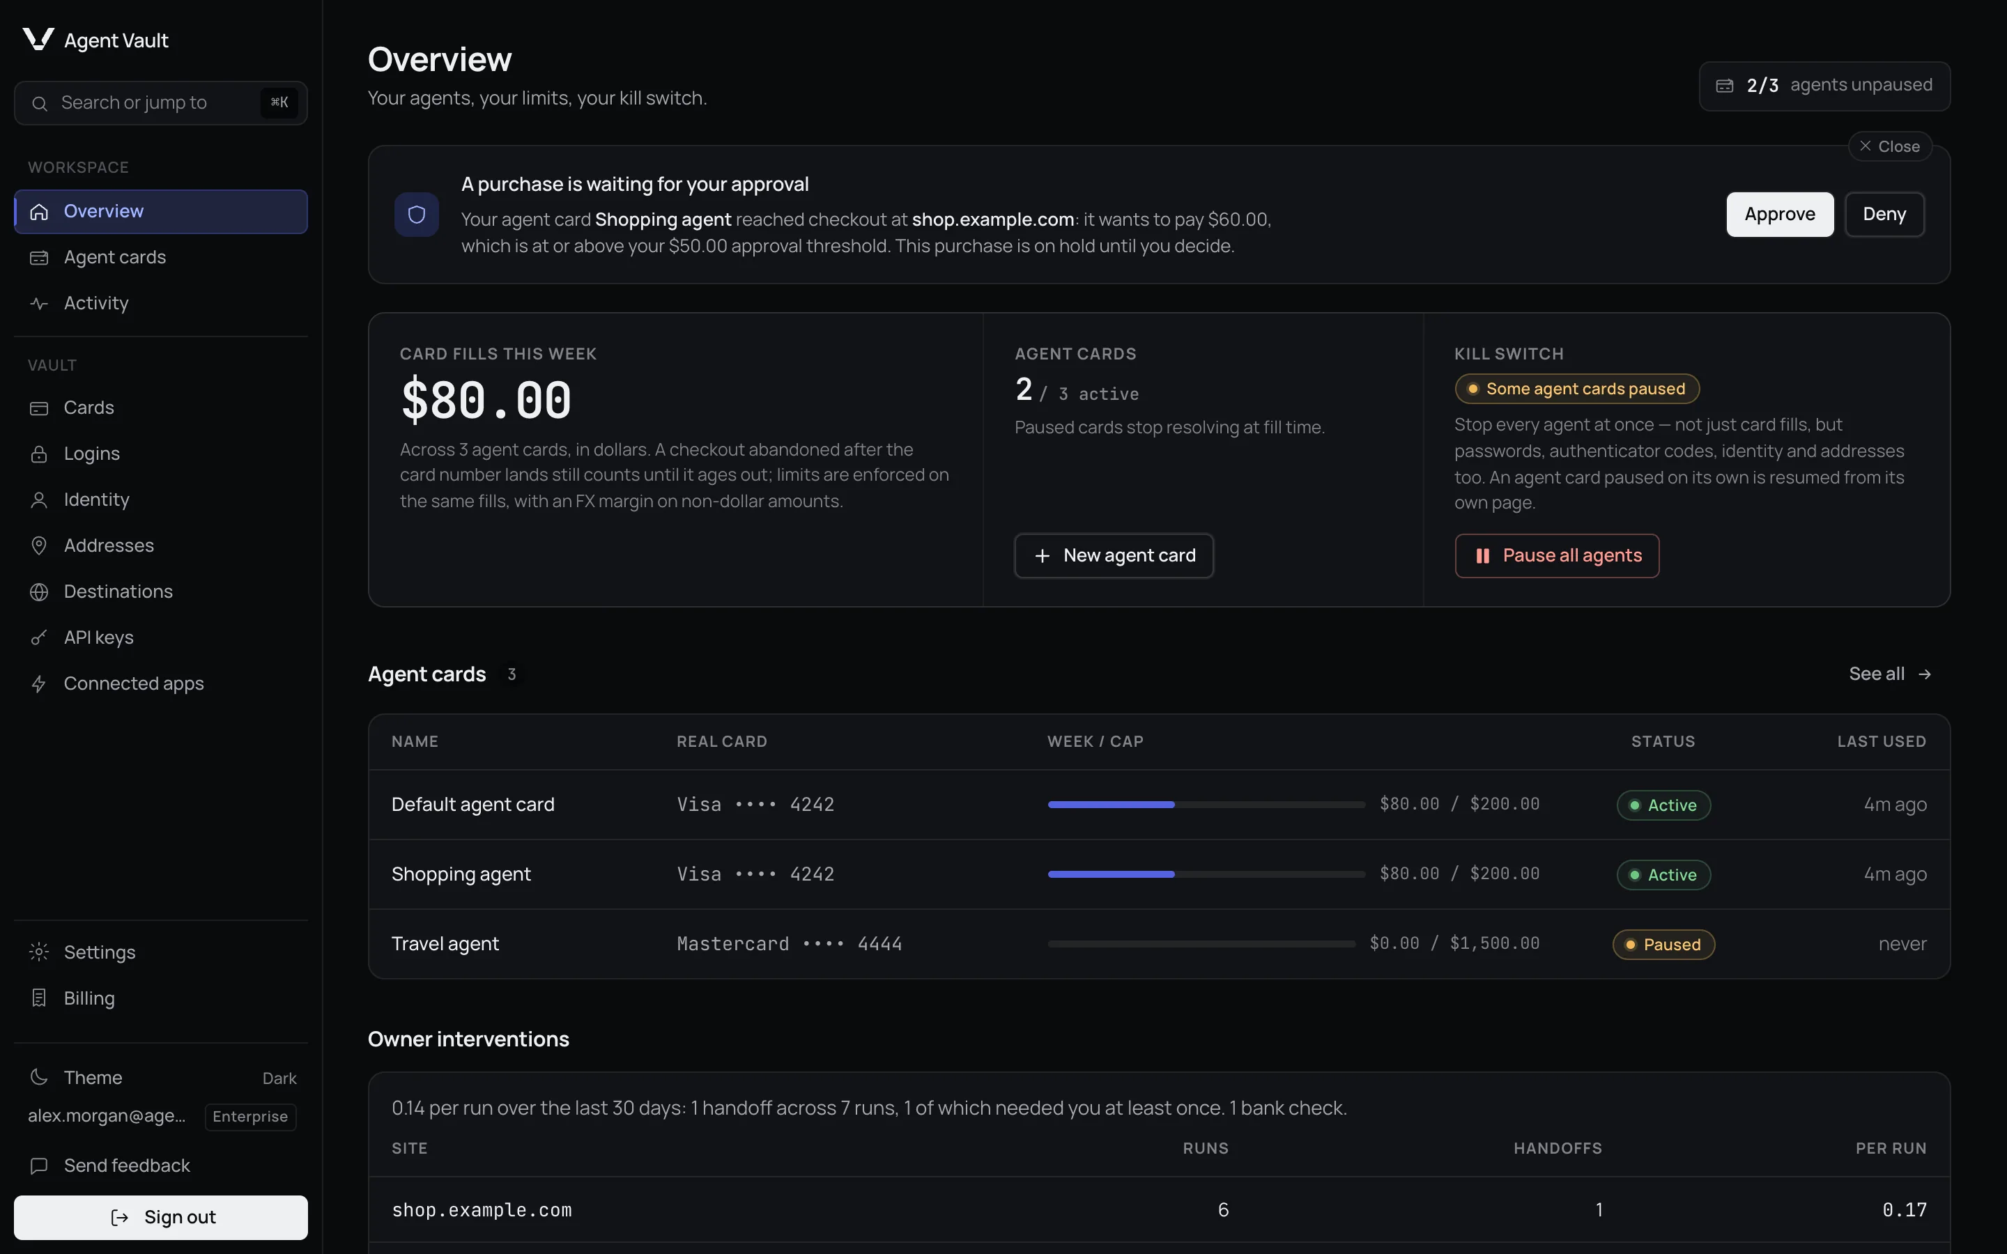The width and height of the screenshot is (2007, 1254).
Task: Click the Enterprise plan badge
Action: 250,1116
